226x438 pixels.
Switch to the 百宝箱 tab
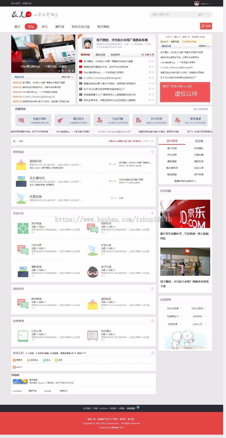tap(199, 141)
